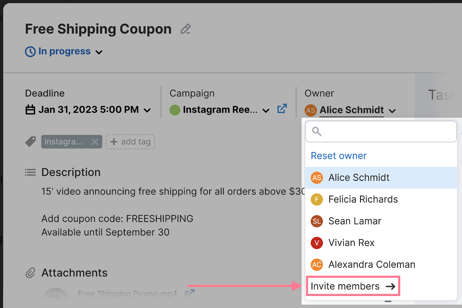Click the paperclip Attachments icon
Image resolution: width=462 pixels, height=308 pixels.
(30, 273)
